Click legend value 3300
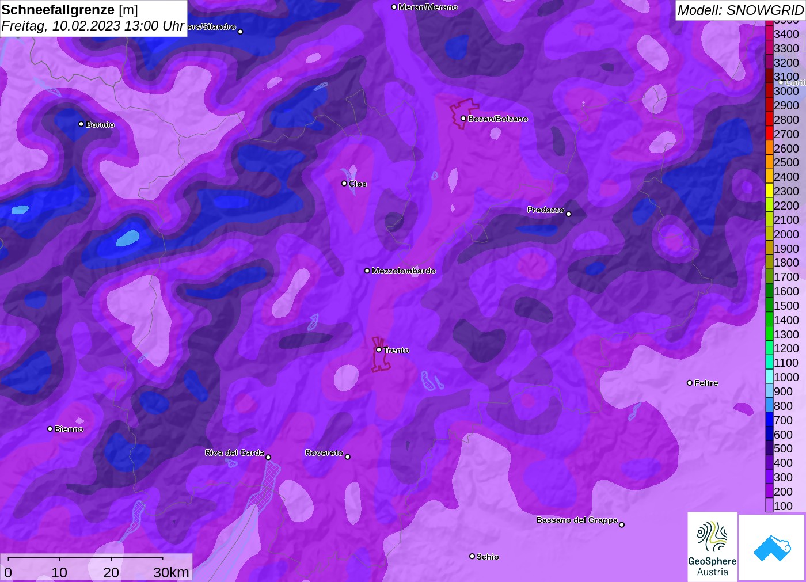This screenshot has height=582, width=806. [x=786, y=48]
